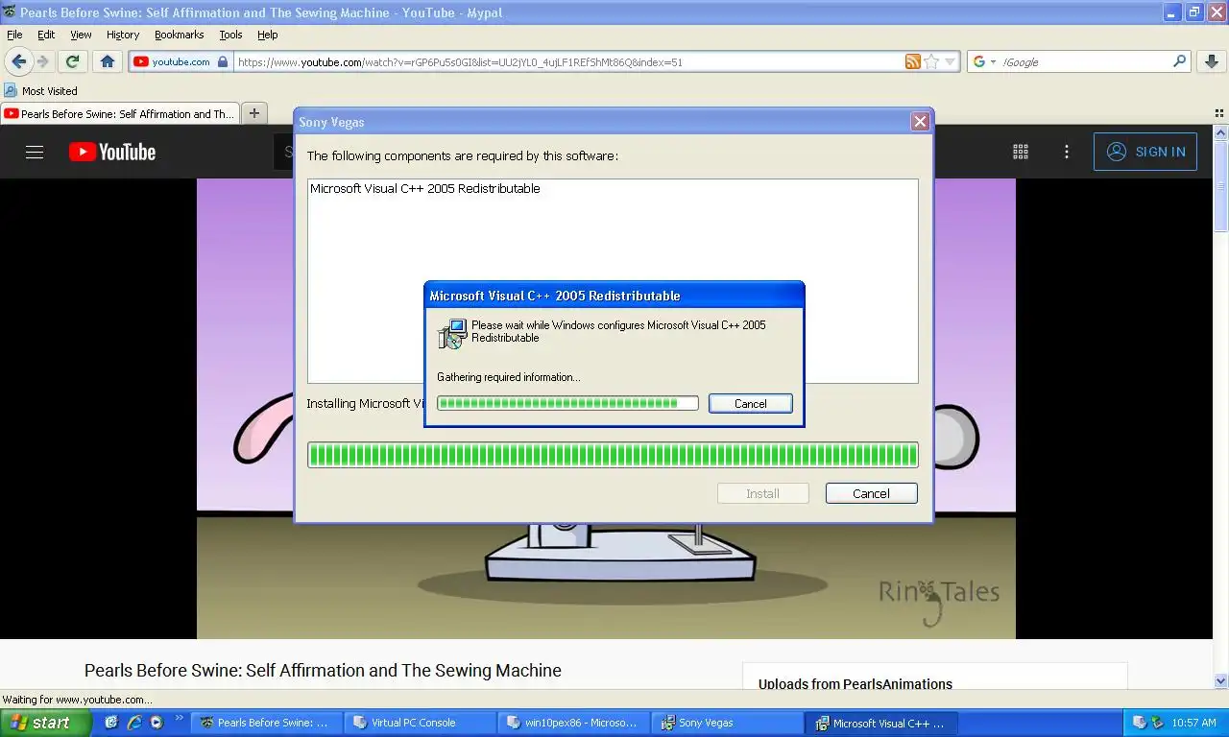
Task: Bookmark this page with the star icon
Action: [931, 61]
